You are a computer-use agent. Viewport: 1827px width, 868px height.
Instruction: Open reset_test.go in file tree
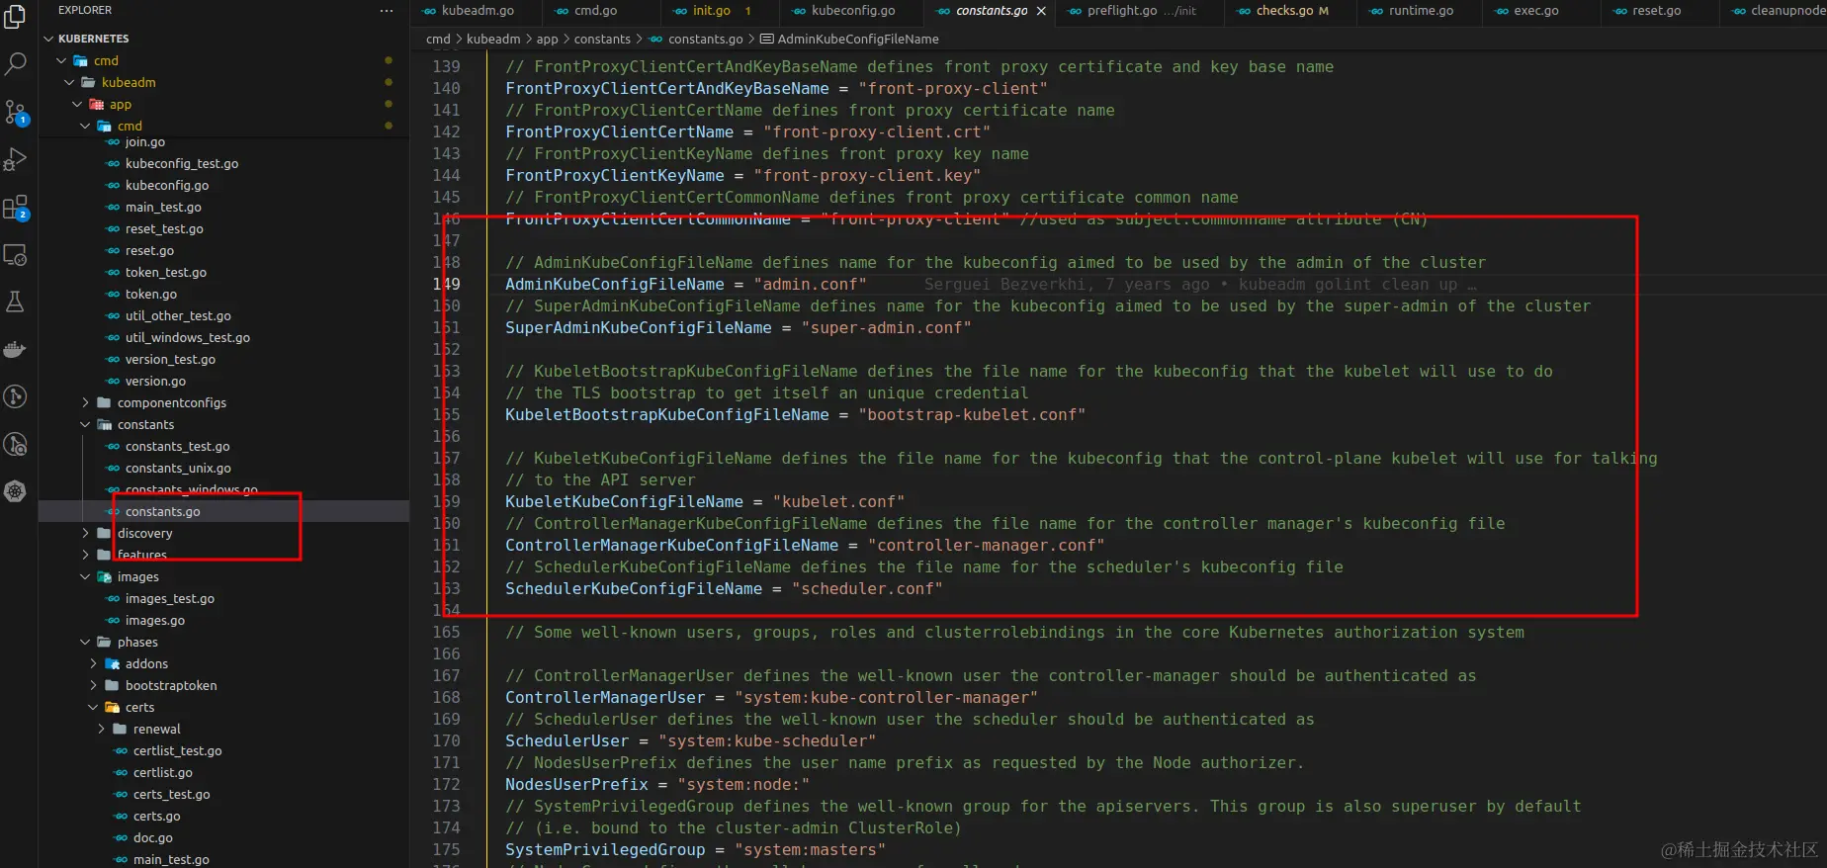(x=164, y=228)
